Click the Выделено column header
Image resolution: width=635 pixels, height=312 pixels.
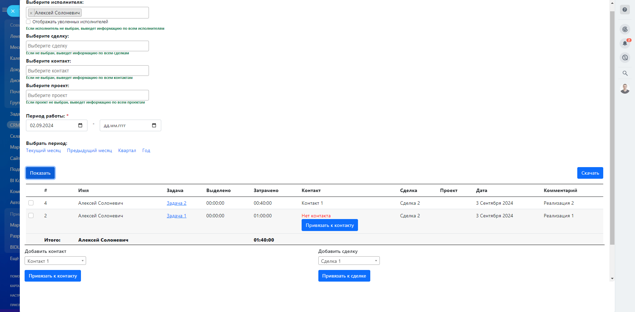[x=219, y=190]
